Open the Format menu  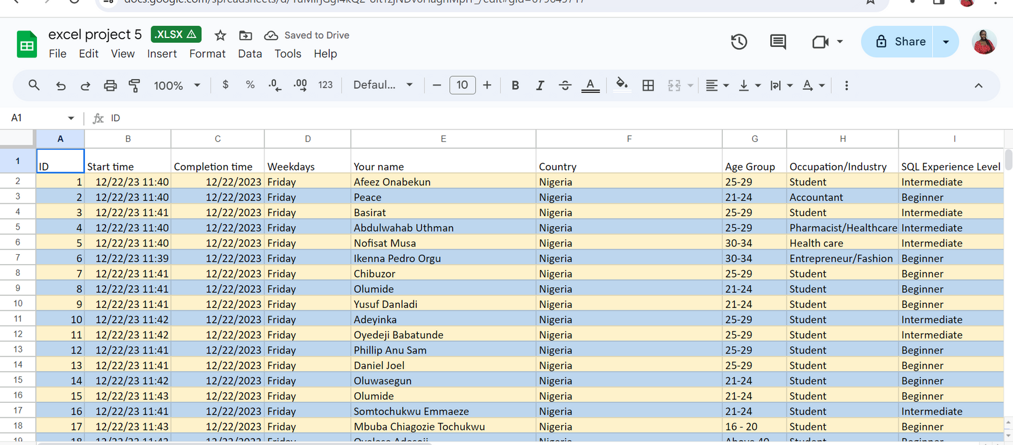[x=207, y=54]
